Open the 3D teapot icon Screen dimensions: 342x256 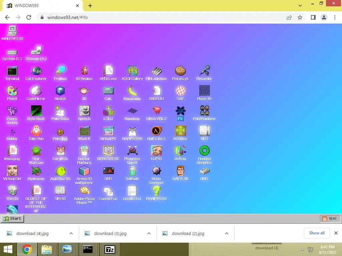click(x=84, y=93)
